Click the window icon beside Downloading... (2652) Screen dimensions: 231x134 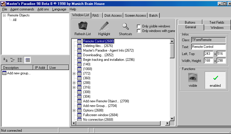click(79, 55)
